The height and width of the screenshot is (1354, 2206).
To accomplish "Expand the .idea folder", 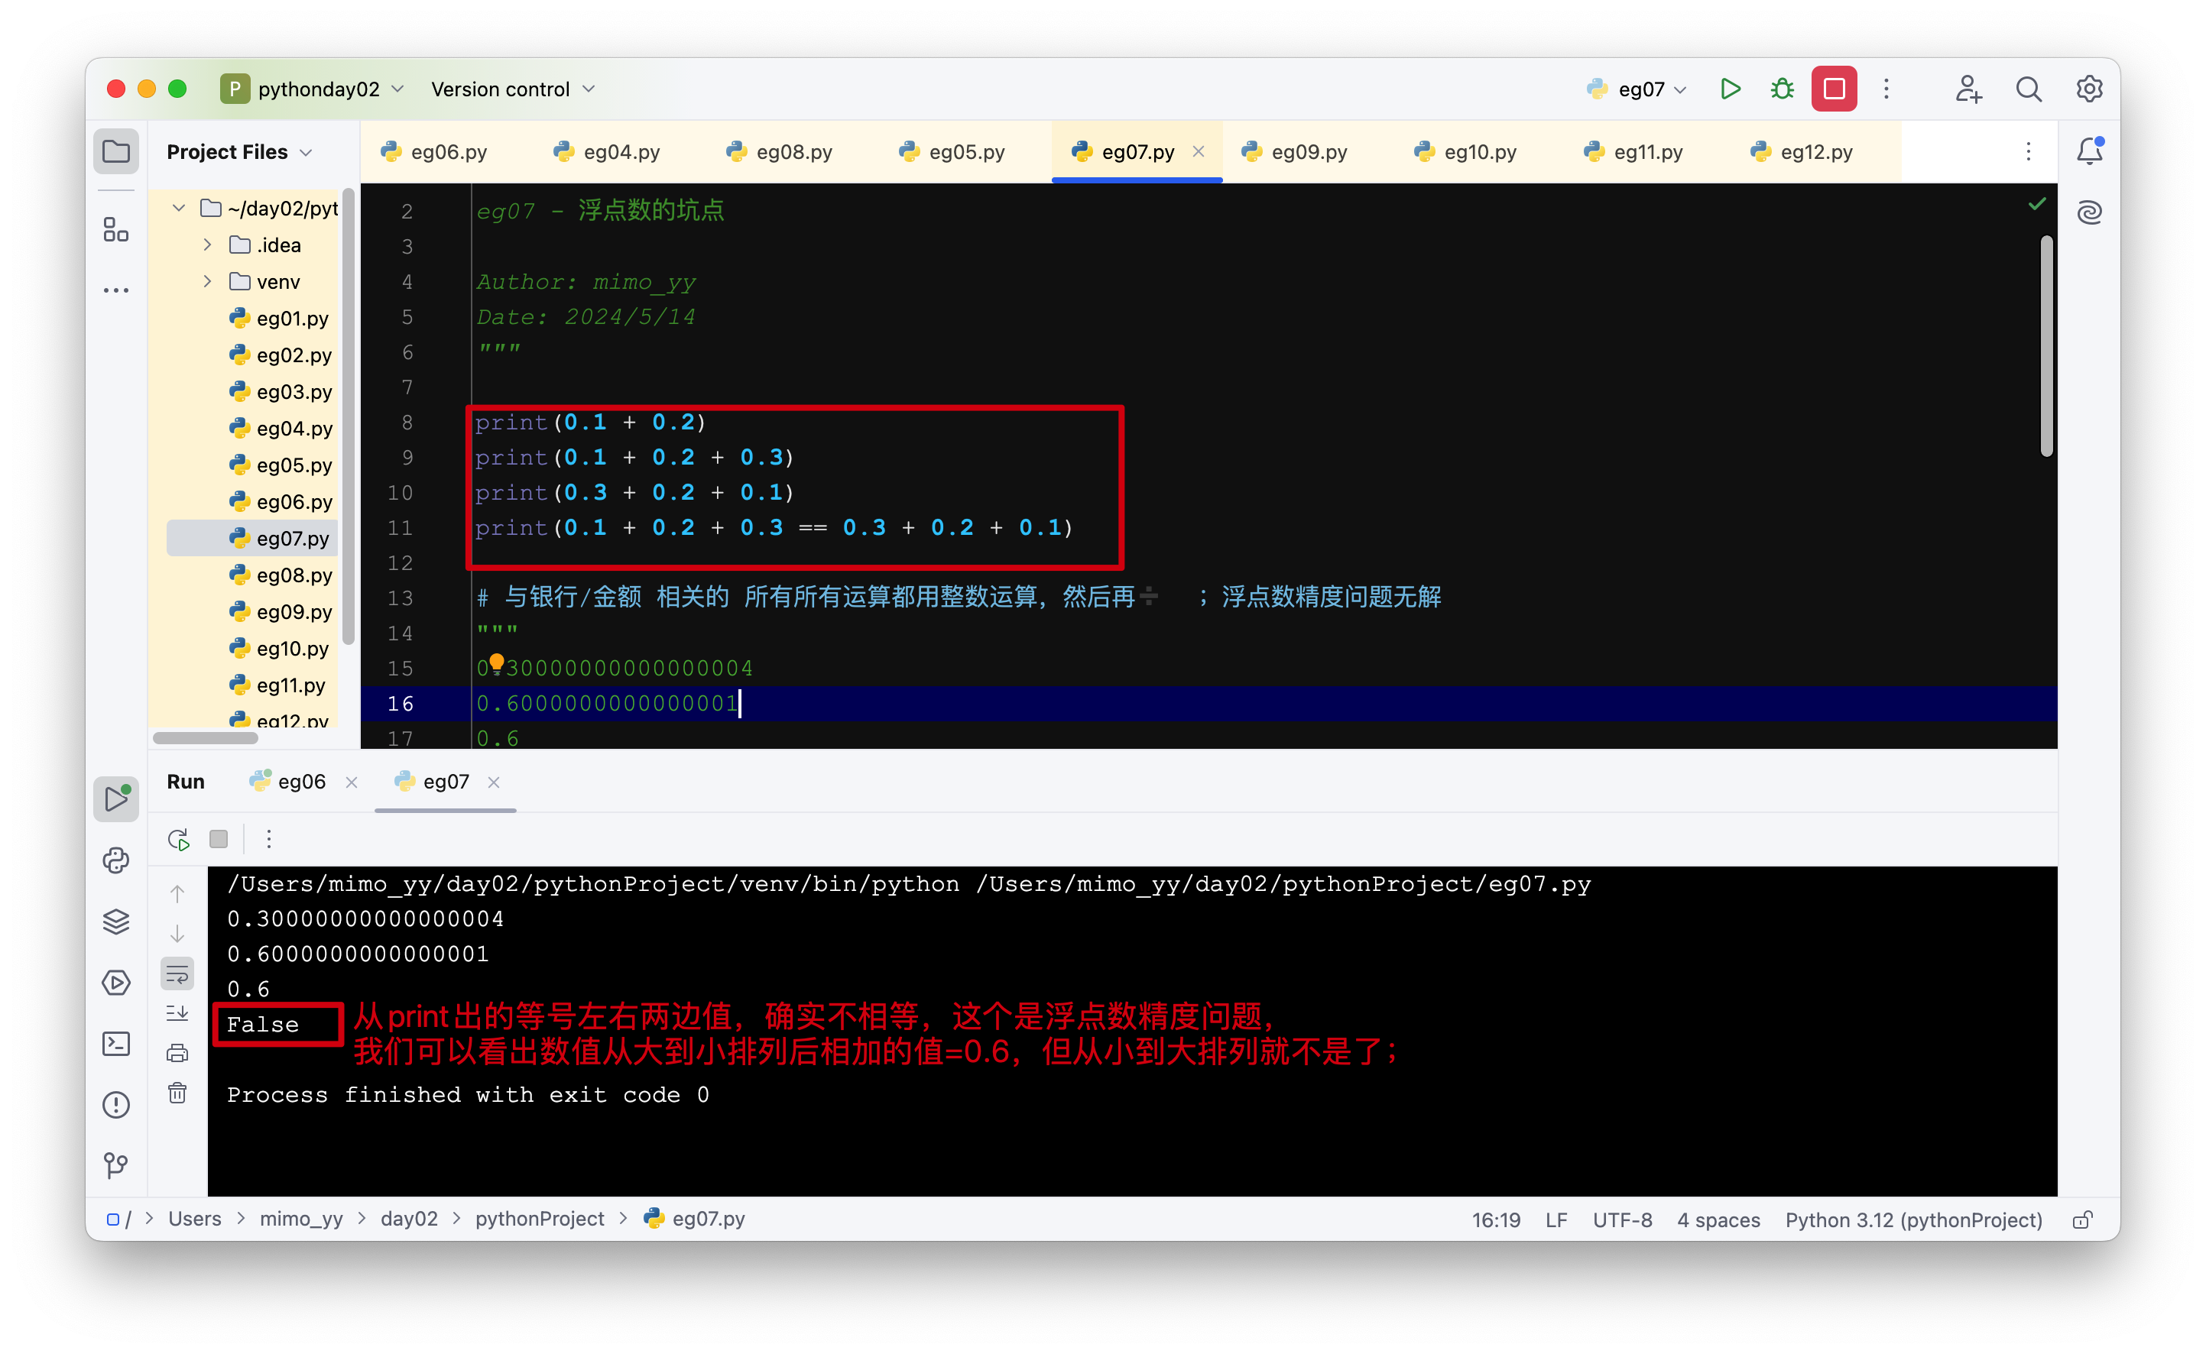I will [207, 245].
